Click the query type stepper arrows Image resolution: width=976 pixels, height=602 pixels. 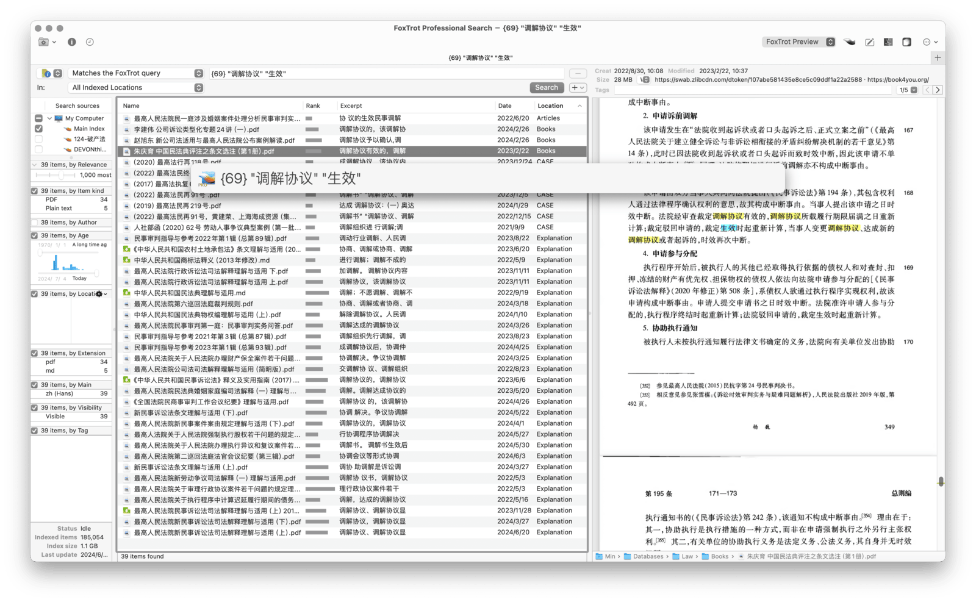[x=57, y=73]
